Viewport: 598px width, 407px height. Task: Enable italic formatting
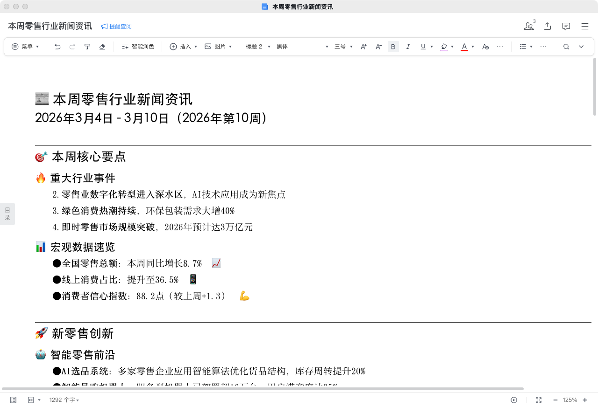[x=408, y=47]
